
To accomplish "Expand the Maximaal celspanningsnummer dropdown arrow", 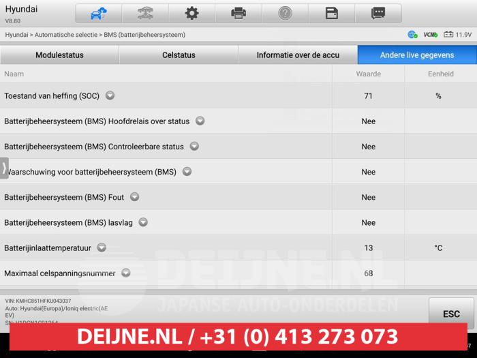I will coord(126,273).
